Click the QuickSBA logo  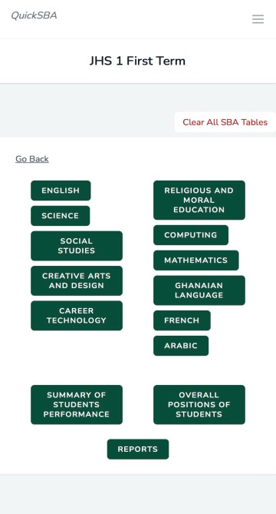[x=34, y=15]
